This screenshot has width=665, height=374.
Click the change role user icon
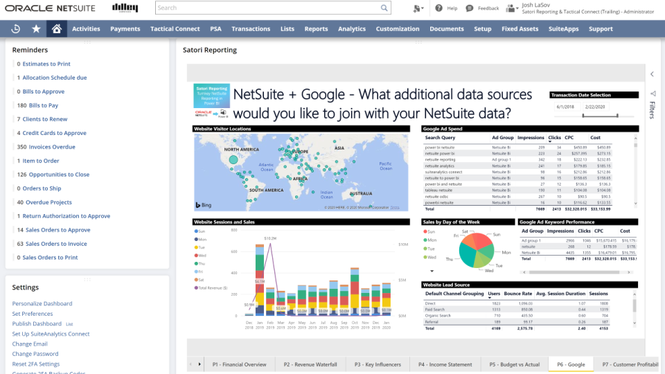[512, 8]
